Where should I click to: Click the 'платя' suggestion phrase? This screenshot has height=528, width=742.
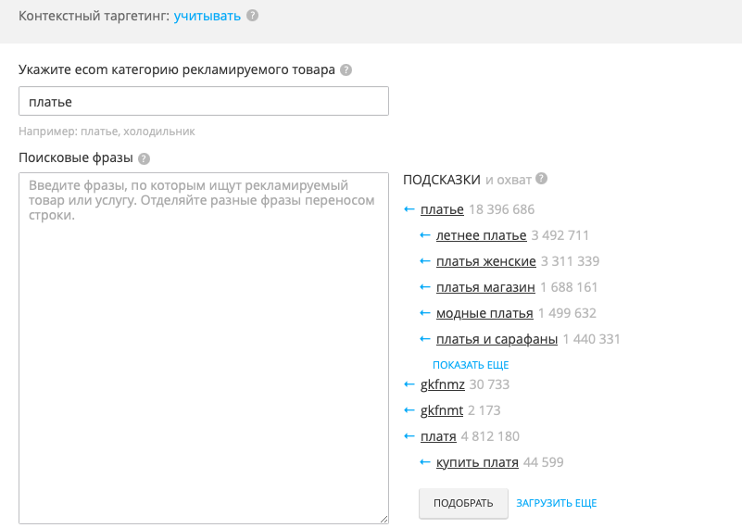pyautogui.click(x=438, y=436)
